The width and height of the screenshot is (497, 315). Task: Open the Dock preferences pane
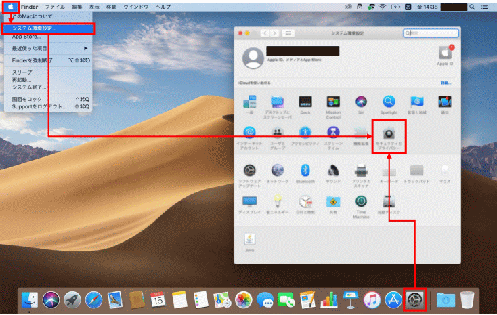click(305, 102)
